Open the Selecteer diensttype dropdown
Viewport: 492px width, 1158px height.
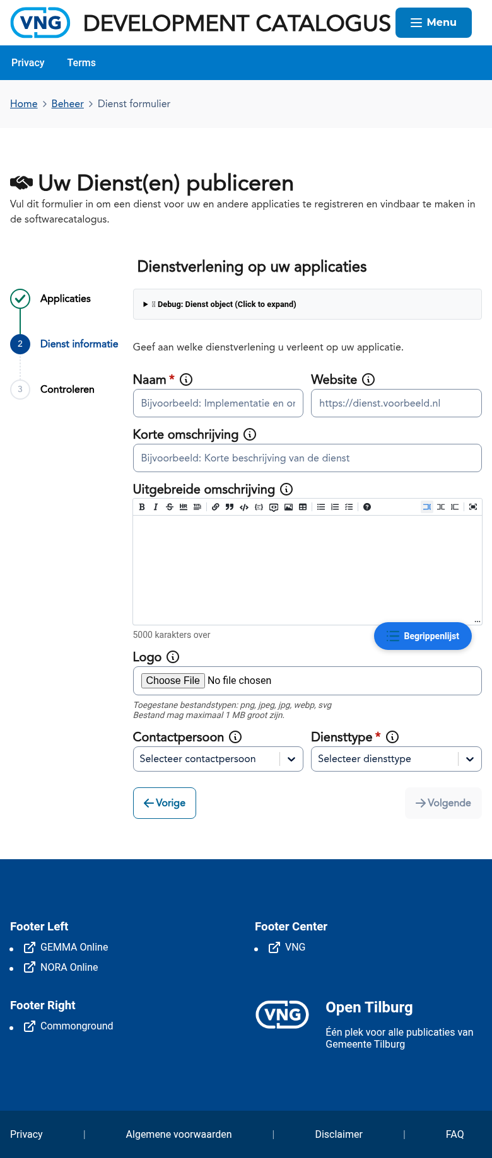tap(396, 759)
